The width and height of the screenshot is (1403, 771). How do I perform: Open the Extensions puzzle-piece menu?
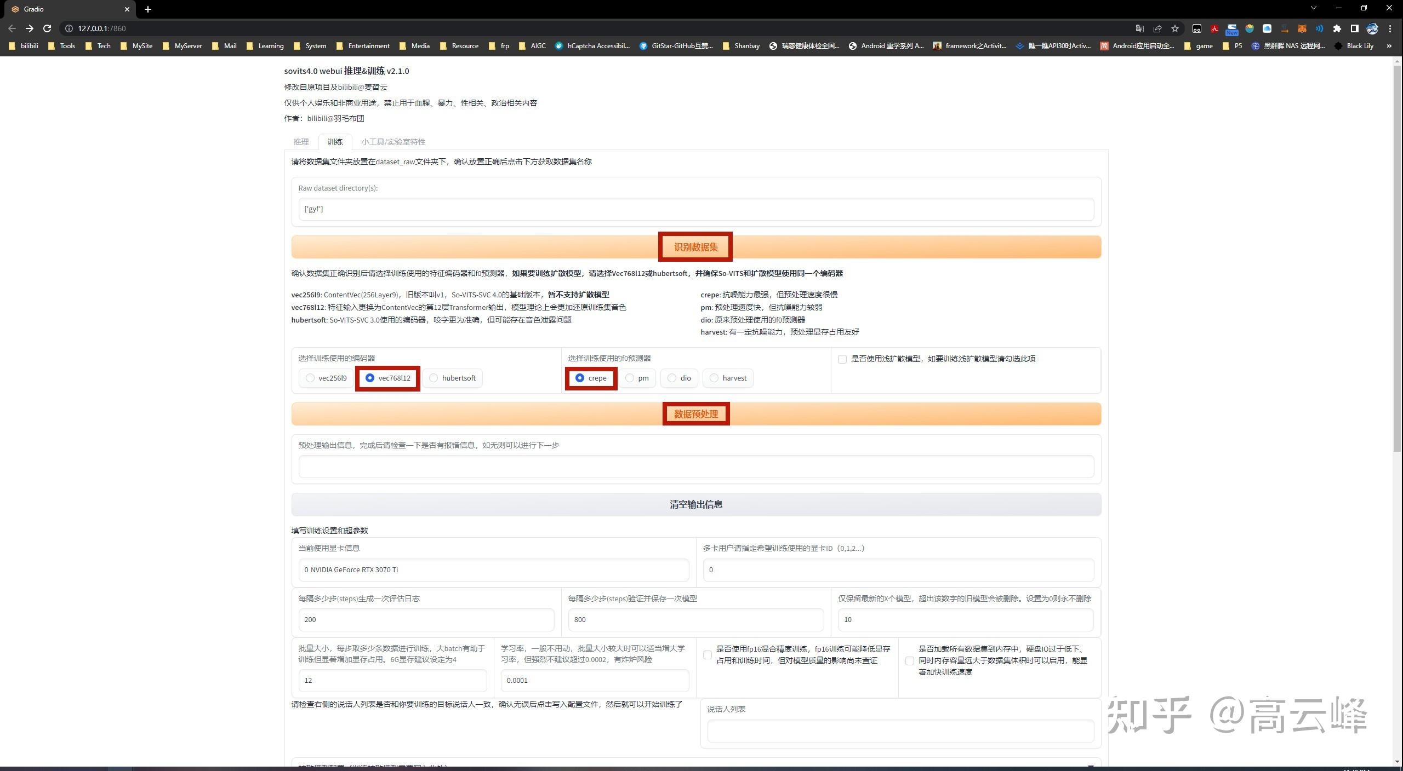(x=1337, y=28)
